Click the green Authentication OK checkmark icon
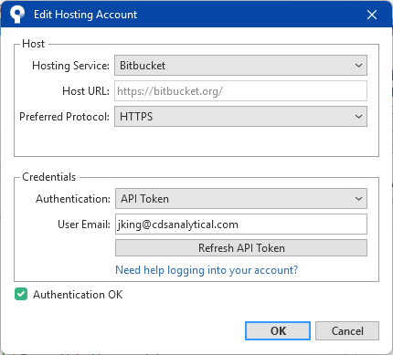This screenshot has width=393, height=355. [x=21, y=295]
